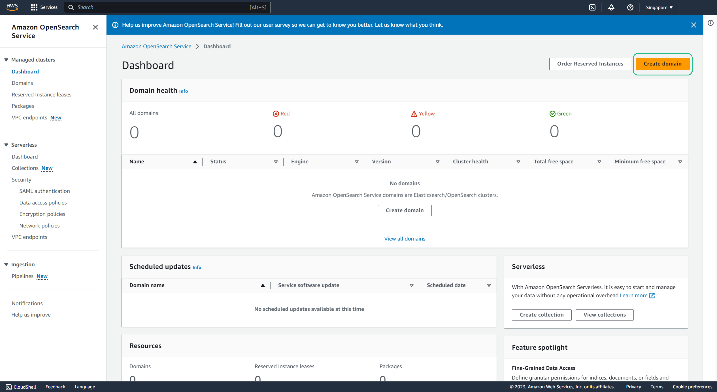Collapse the Ingestion sidebar section
The width and height of the screenshot is (717, 392).
(6, 265)
